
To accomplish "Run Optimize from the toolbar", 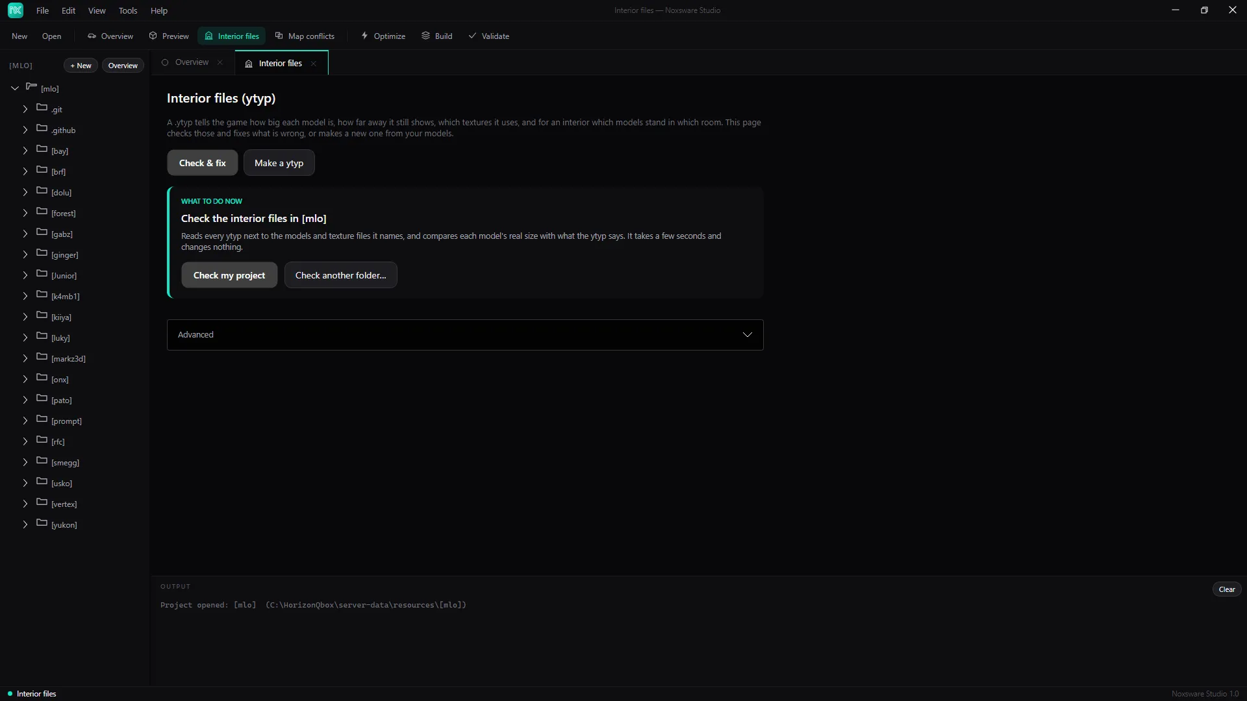I will click(383, 36).
